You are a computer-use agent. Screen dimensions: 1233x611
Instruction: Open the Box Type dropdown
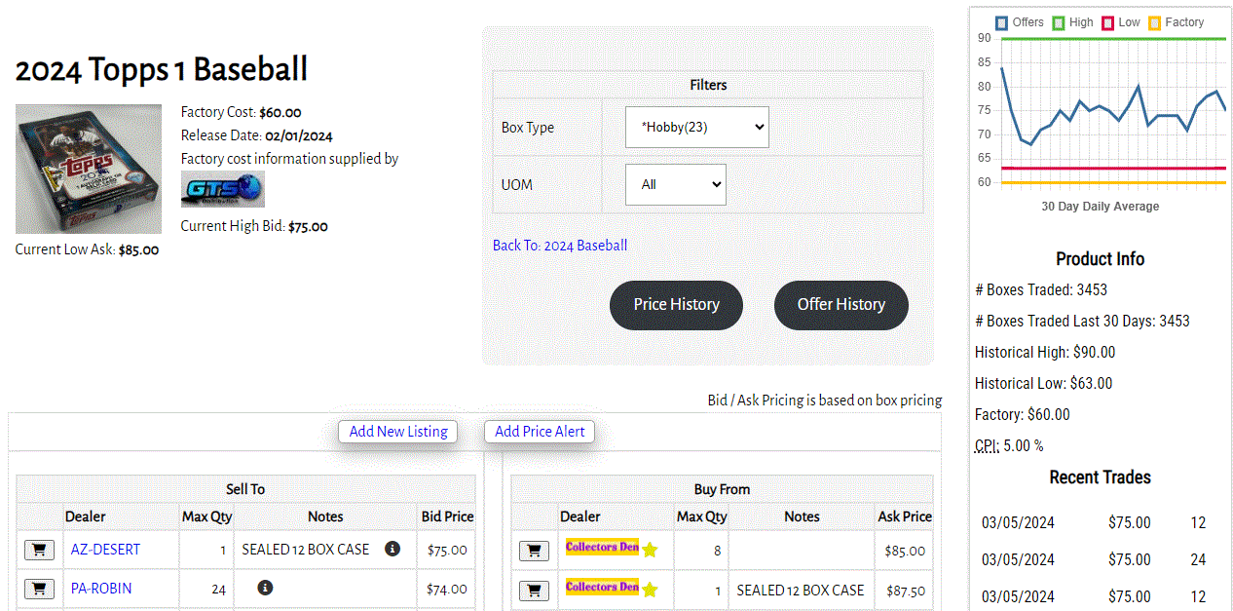(696, 128)
